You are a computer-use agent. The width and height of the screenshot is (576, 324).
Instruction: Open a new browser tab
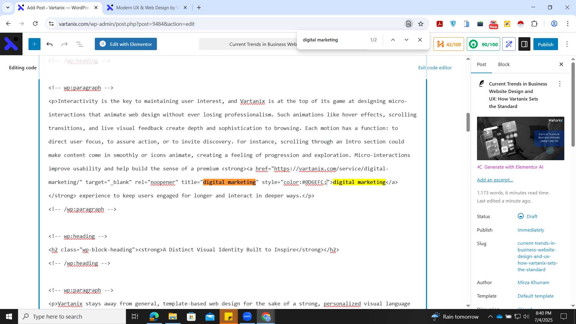tap(199, 8)
